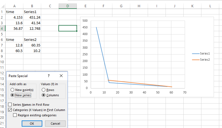Screen dimensions: 222x128
Task: Click the chart's 30 horizontal axis label
Action: 131,92
